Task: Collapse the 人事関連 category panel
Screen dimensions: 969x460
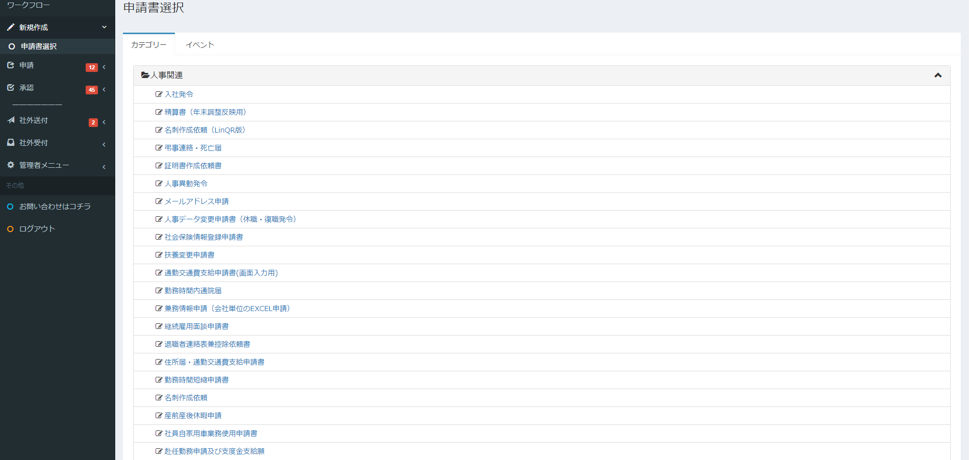Action: click(x=938, y=75)
